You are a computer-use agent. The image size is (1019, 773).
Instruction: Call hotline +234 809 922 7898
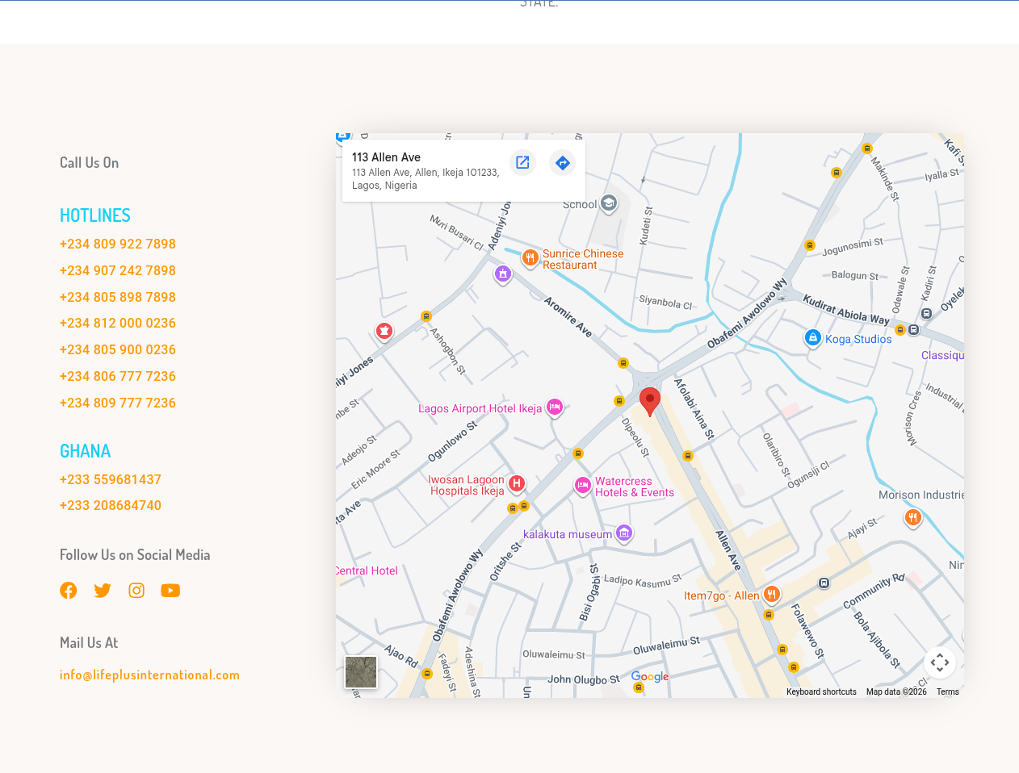pyautogui.click(x=118, y=244)
